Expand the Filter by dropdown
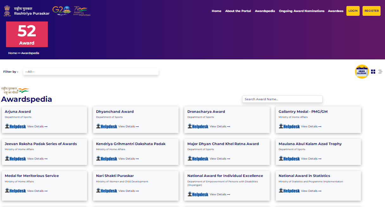 tap(91, 72)
